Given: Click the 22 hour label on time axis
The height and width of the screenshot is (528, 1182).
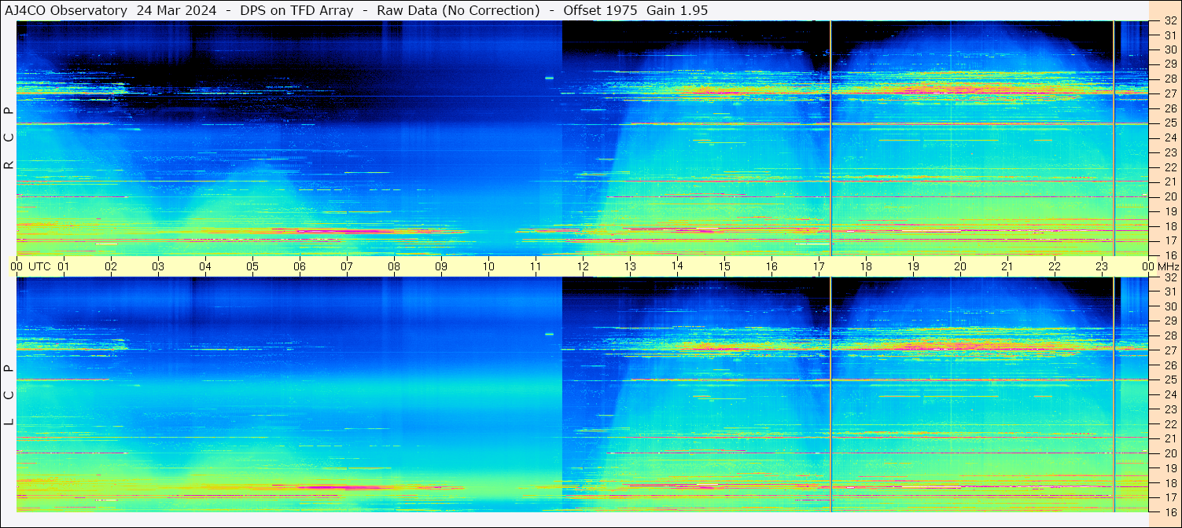Looking at the screenshot, I should pyautogui.click(x=1055, y=266).
